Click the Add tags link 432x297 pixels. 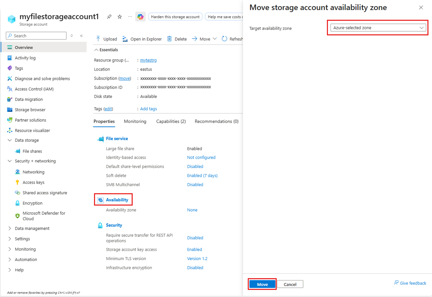tap(148, 109)
